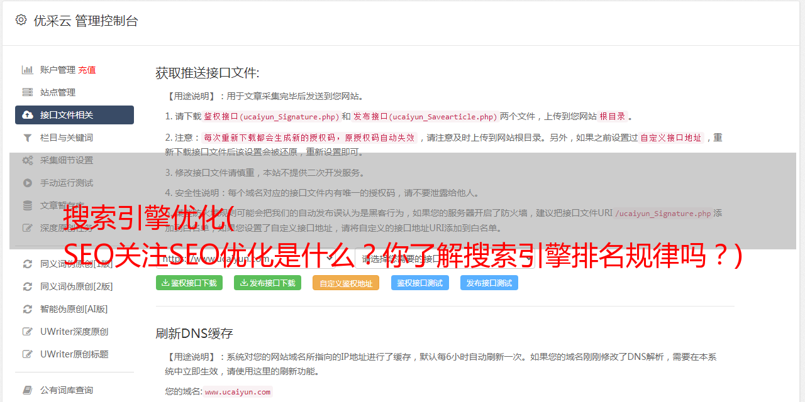Click the orange 自定义鉴权地址 button
Screen dimensions: 805x402
coord(346,283)
